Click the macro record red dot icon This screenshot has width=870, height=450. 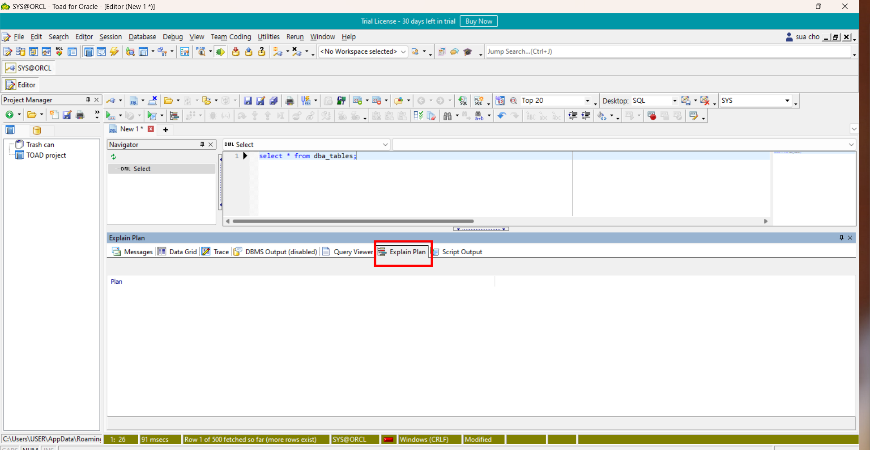(x=652, y=116)
